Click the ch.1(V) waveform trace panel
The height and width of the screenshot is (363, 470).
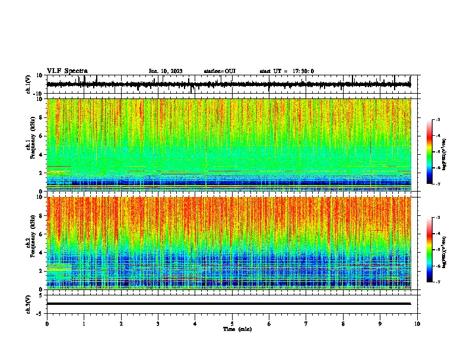[x=232, y=84]
